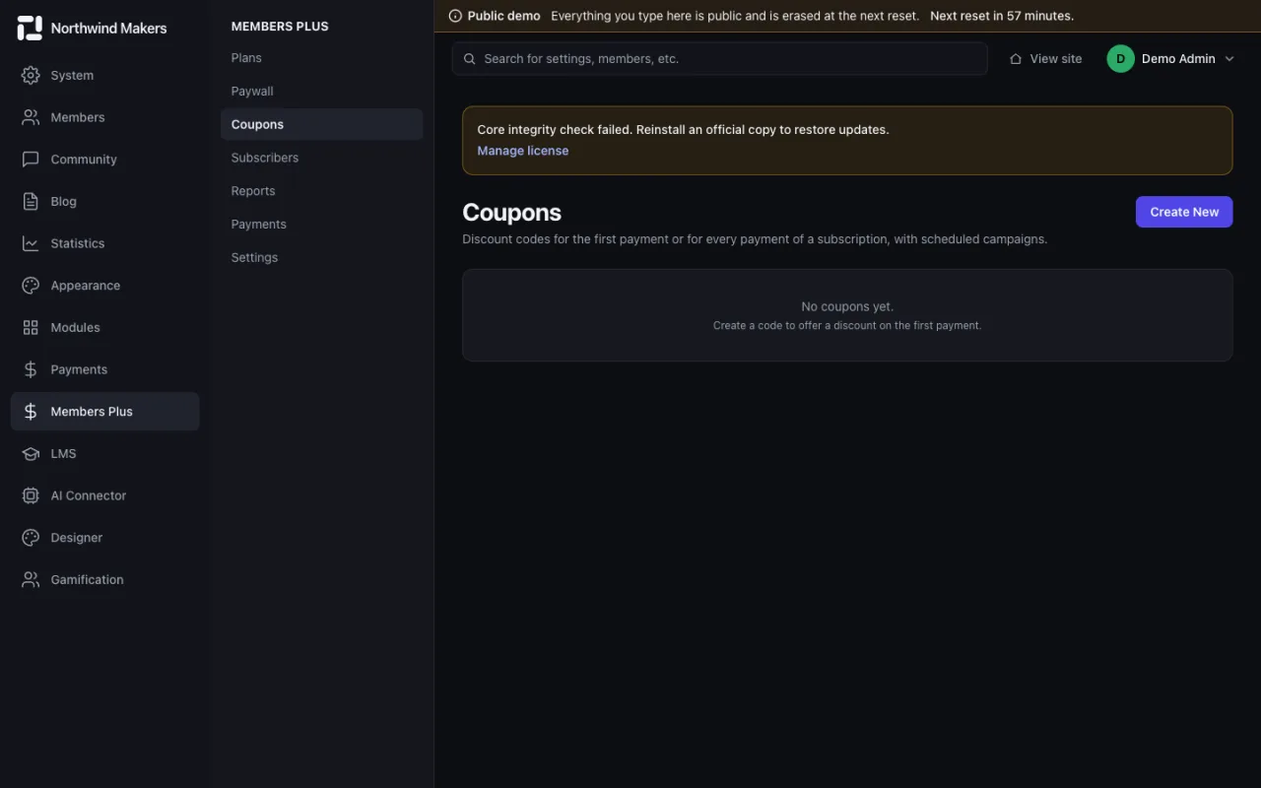Click the Designer palette icon
The image size is (1261, 788).
coord(31,538)
